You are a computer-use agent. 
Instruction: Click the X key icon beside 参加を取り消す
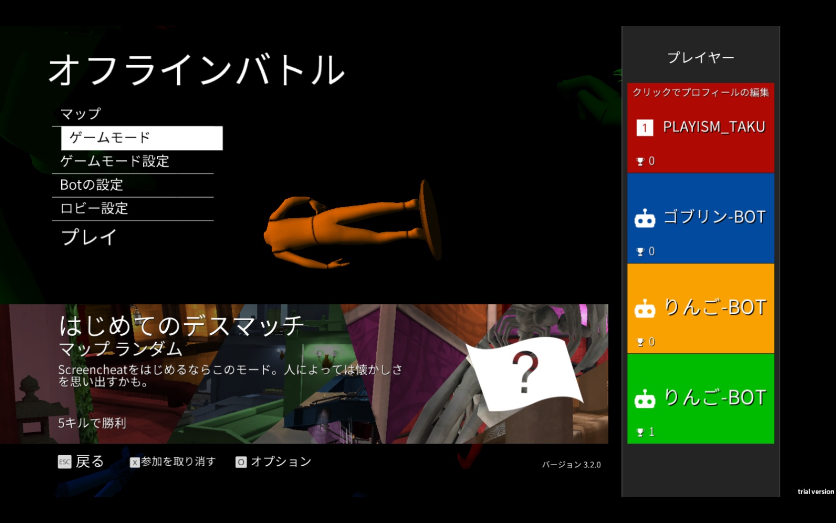pos(134,463)
